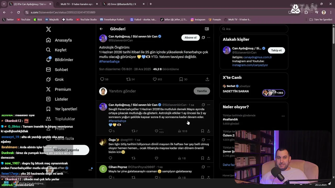Open more options on Özge reply
The height and width of the screenshot is (188, 335).
tap(209, 140)
